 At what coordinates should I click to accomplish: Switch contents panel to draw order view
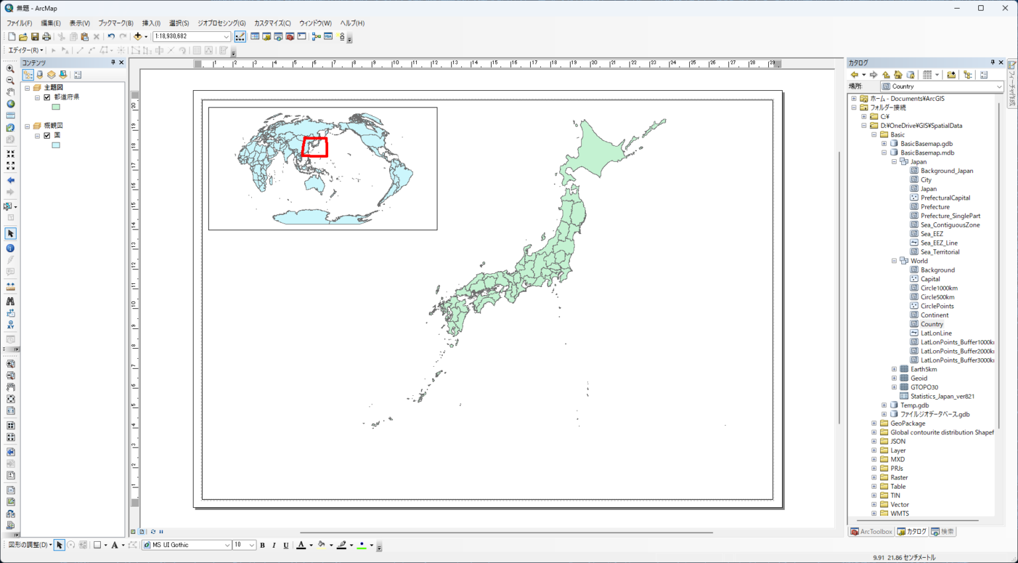[28, 74]
